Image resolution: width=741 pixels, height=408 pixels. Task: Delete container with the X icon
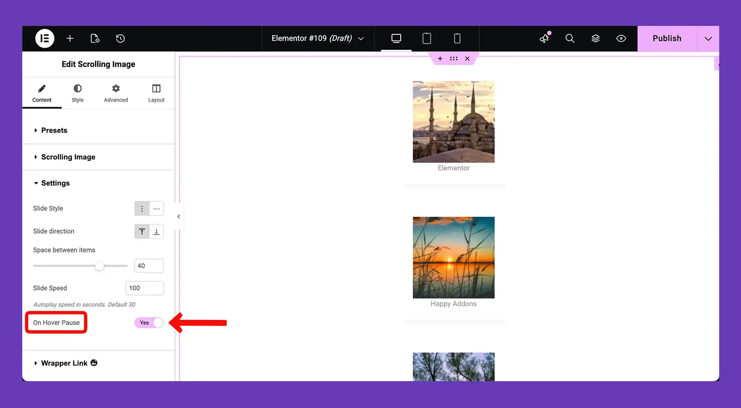point(467,59)
